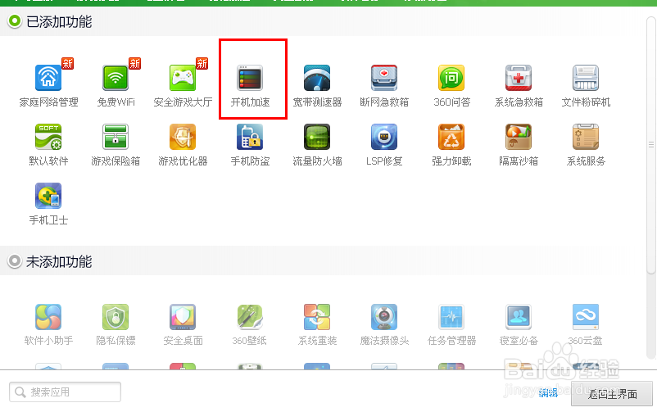This screenshot has width=657, height=412.
Task: Launch the LSP修复 tool
Action: click(384, 137)
